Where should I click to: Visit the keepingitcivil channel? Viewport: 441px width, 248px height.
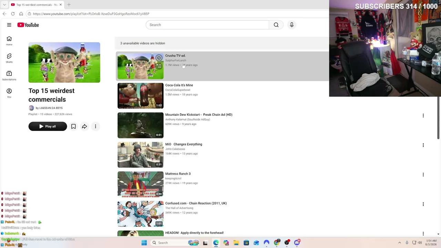click(x=173, y=178)
